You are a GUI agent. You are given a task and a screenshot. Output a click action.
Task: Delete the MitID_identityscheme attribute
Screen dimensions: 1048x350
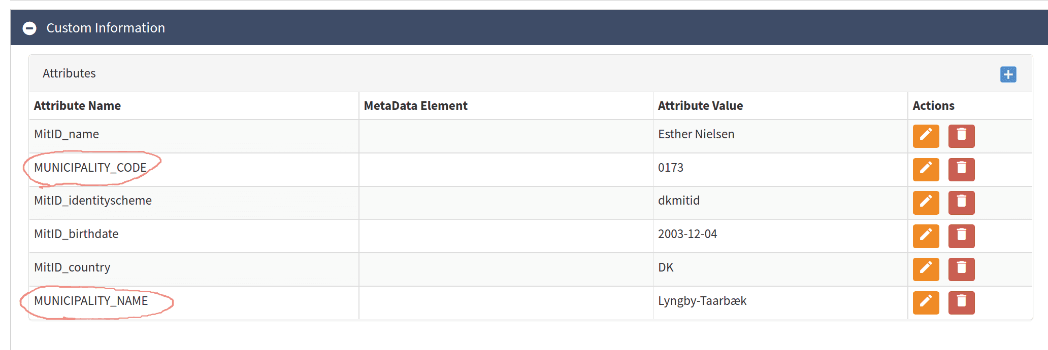[x=961, y=203]
